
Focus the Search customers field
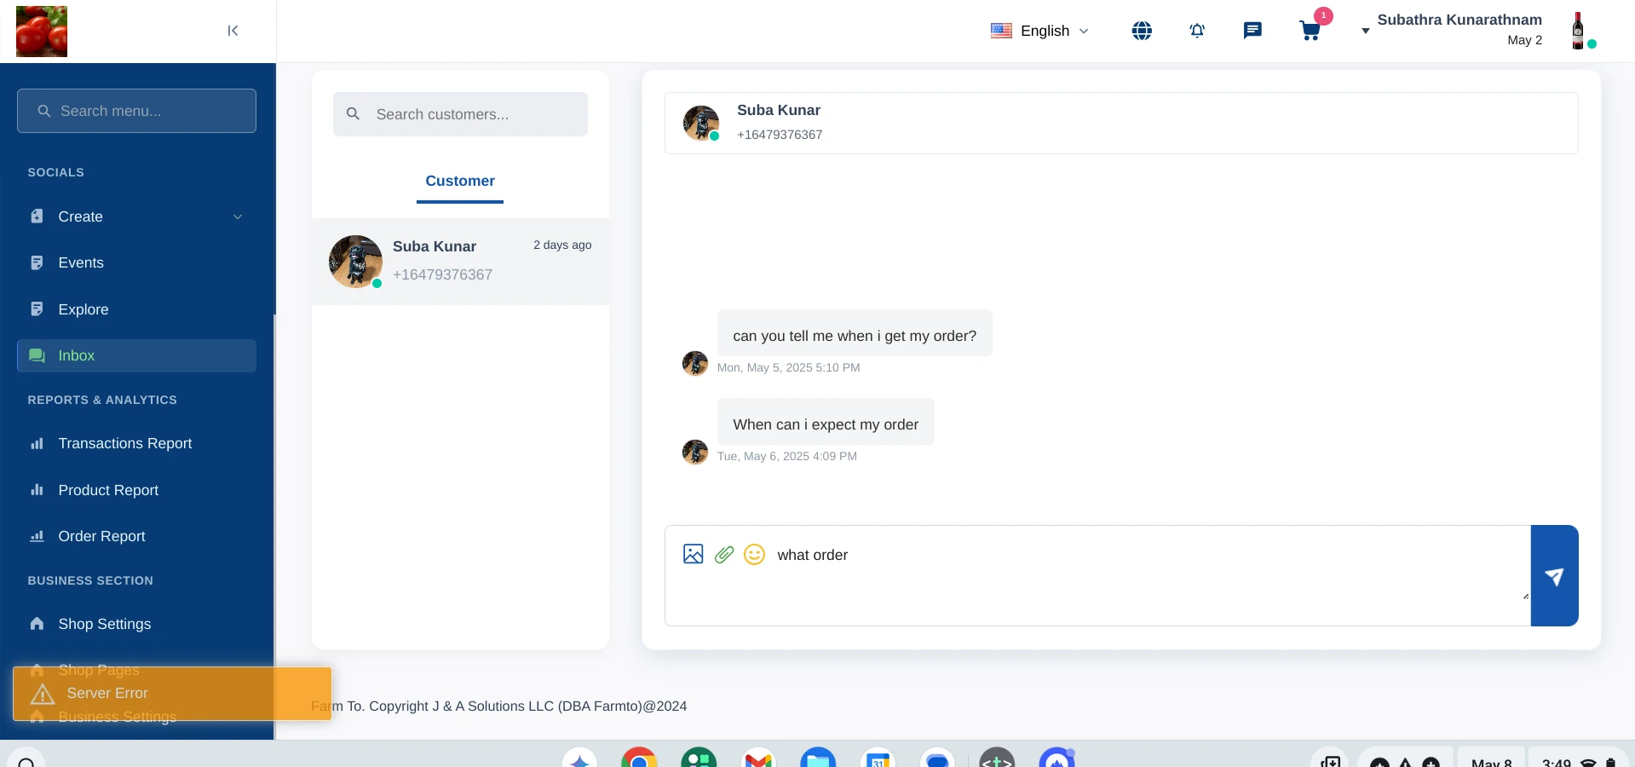(x=460, y=114)
